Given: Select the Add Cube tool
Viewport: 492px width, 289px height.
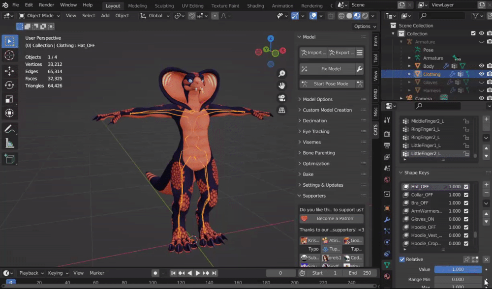Looking at the screenshot, I should tap(9, 159).
